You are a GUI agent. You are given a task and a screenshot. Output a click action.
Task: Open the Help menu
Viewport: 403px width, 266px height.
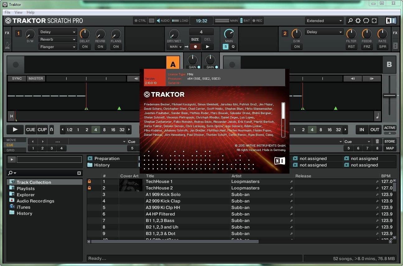click(30, 12)
